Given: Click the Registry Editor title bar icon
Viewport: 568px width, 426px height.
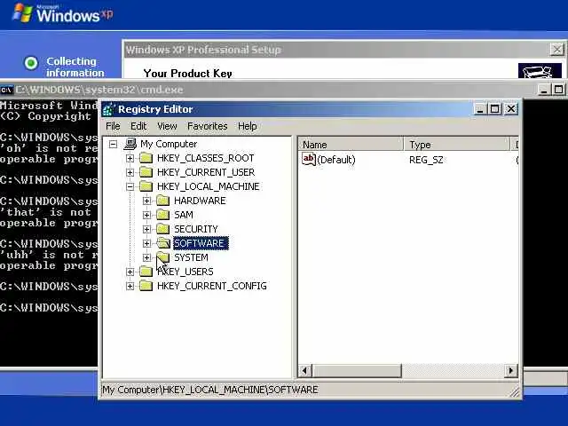Looking at the screenshot, I should tap(108, 109).
